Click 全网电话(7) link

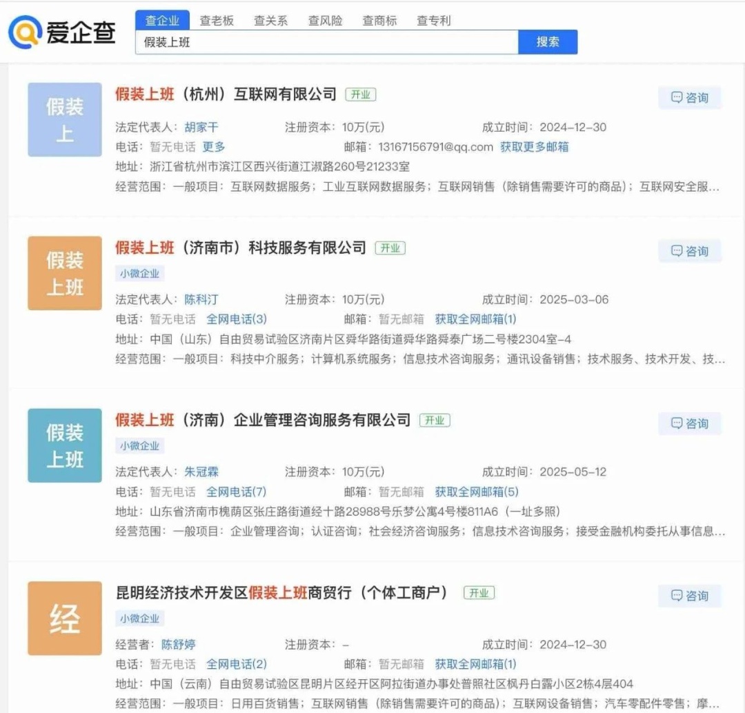tap(236, 492)
